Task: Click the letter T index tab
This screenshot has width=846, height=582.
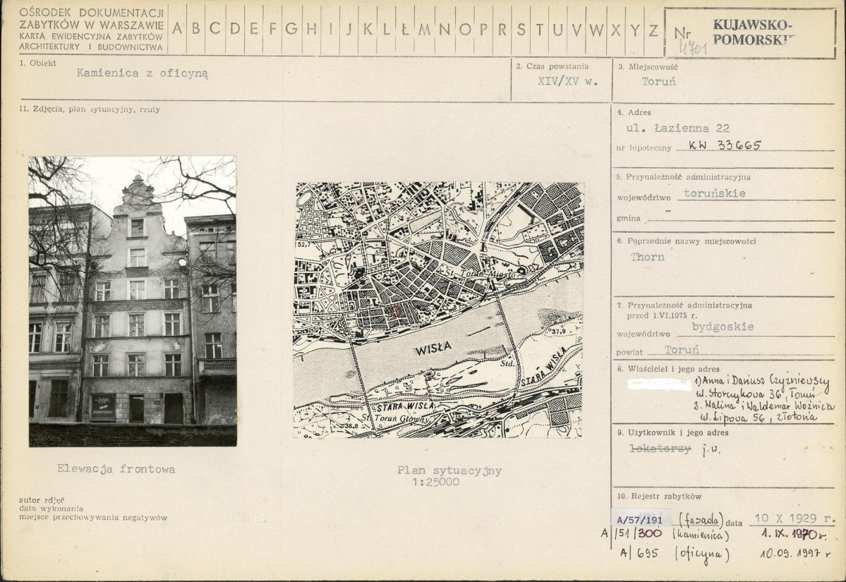Action: coord(539,30)
